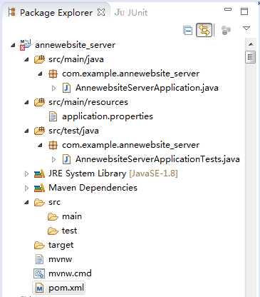Select the pom.xml file icon

39,288
